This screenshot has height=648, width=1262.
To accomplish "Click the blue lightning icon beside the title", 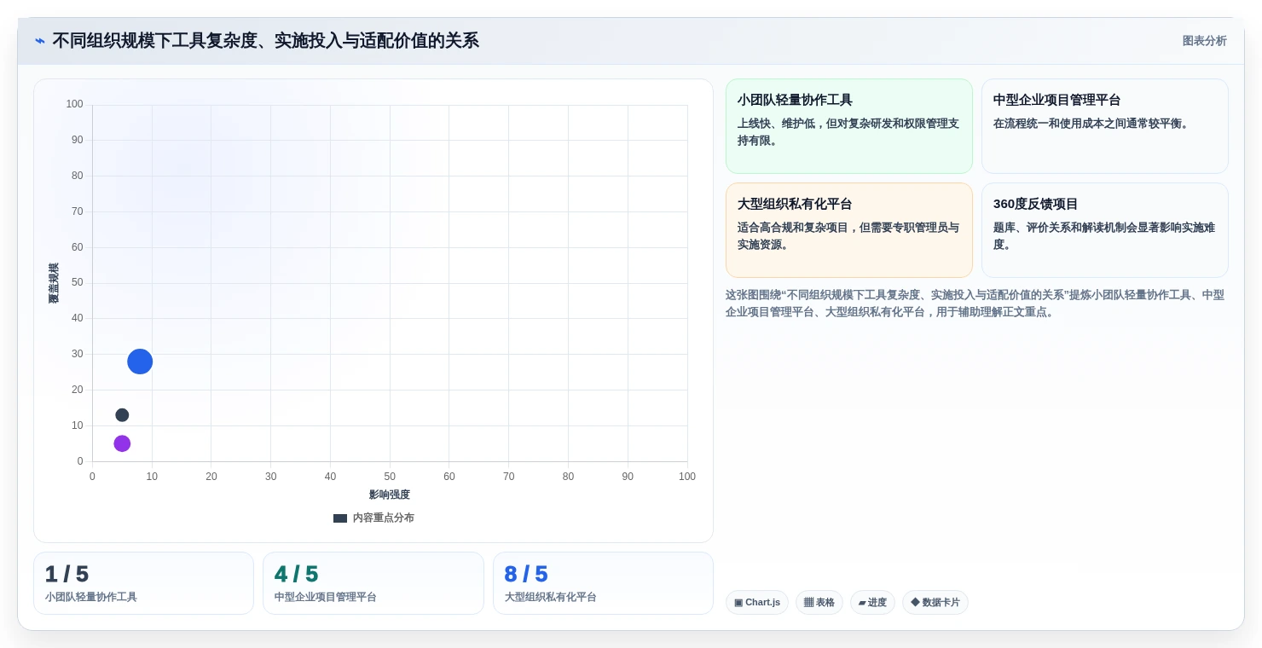I will (40, 41).
